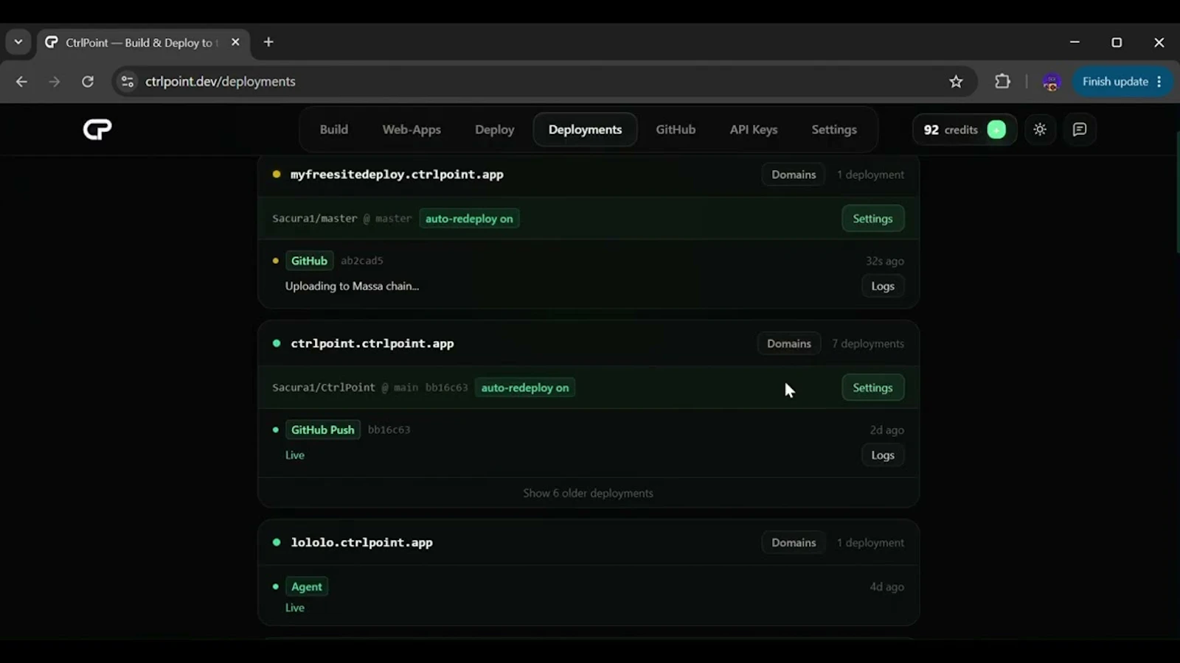Go forward in browser history
Viewport: 1180px width, 663px height.
pyautogui.click(x=55, y=82)
